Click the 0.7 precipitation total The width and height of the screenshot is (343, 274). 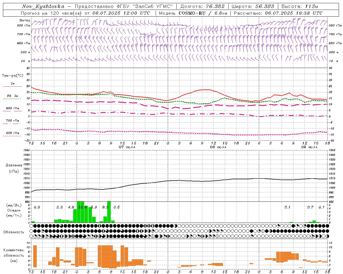click(310, 207)
